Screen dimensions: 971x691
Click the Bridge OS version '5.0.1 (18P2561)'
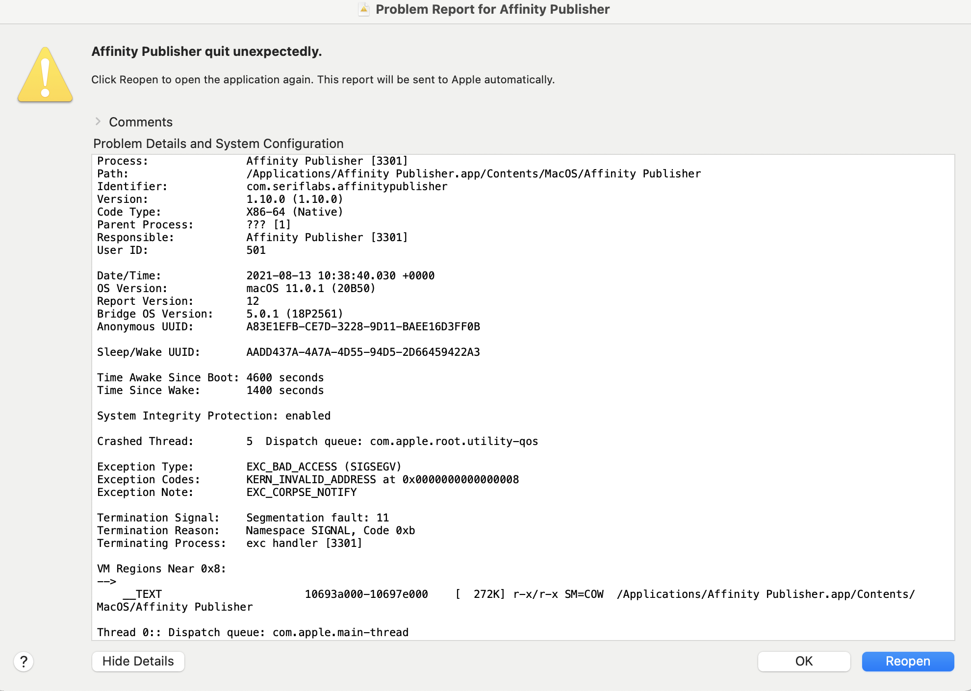(x=295, y=314)
